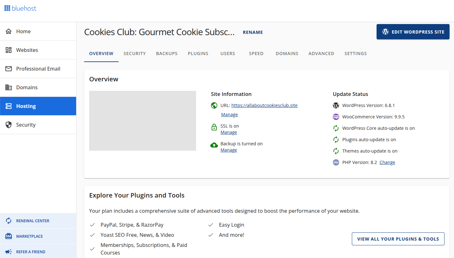454x258 pixels.
Task: Click the Bluehost logo icon
Action: coord(7,8)
